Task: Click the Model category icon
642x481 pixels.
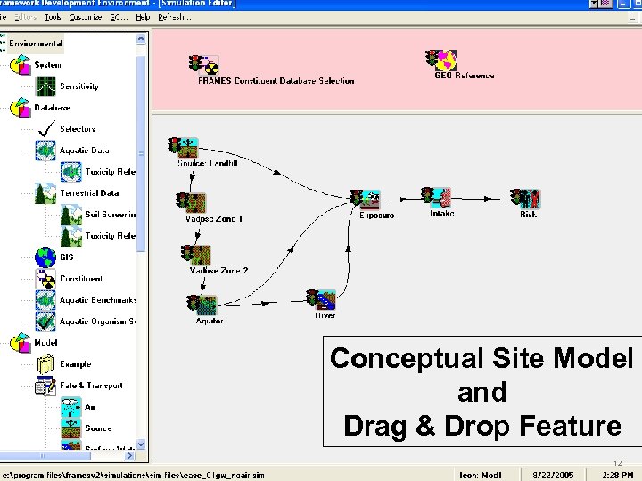Action: (20, 343)
